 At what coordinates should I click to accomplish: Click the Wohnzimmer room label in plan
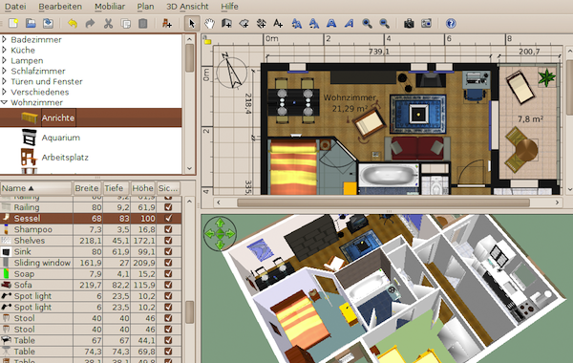[x=350, y=97]
